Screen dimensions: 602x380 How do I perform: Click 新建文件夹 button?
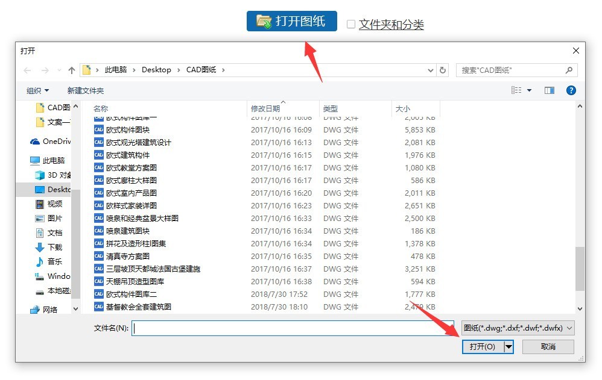tap(86, 90)
